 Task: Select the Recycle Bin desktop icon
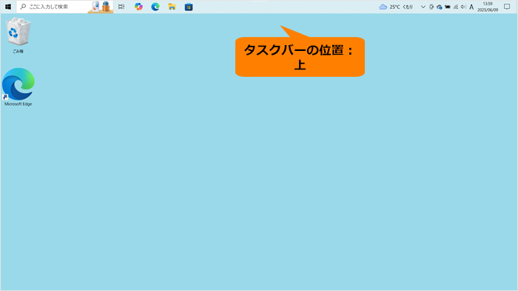pos(18,35)
